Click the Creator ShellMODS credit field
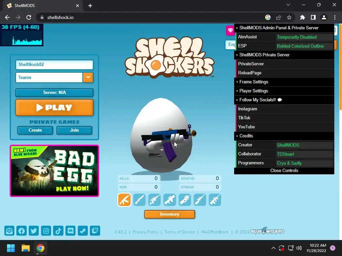Screen dimensions: 342x256 (x=305, y=145)
